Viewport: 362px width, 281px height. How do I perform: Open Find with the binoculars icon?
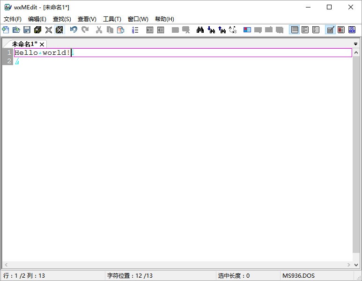[x=200, y=30]
